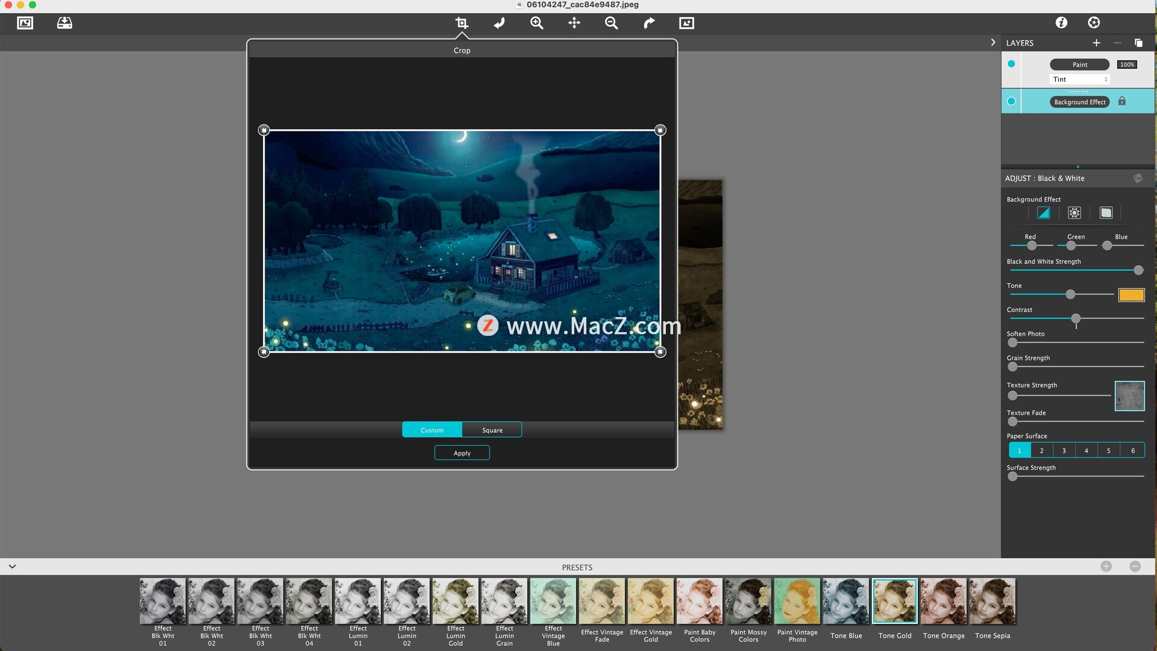Zoom out with the magnifier minus icon
The height and width of the screenshot is (651, 1157).
click(x=611, y=23)
